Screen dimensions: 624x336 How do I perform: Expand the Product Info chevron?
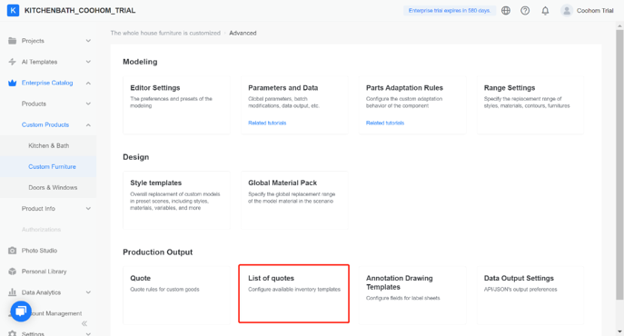(88, 209)
